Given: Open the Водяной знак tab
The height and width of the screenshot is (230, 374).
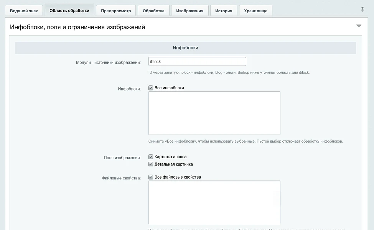Looking at the screenshot, I should point(24,10).
